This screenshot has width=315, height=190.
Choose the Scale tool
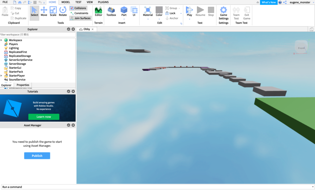[x=53, y=12]
